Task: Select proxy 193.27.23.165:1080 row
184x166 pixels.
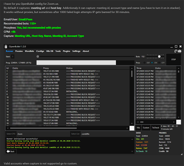Action: point(67,71)
